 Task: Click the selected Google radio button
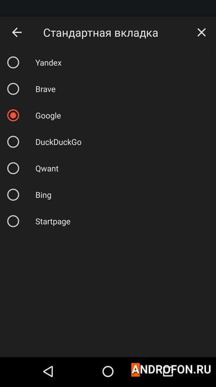pyautogui.click(x=13, y=115)
